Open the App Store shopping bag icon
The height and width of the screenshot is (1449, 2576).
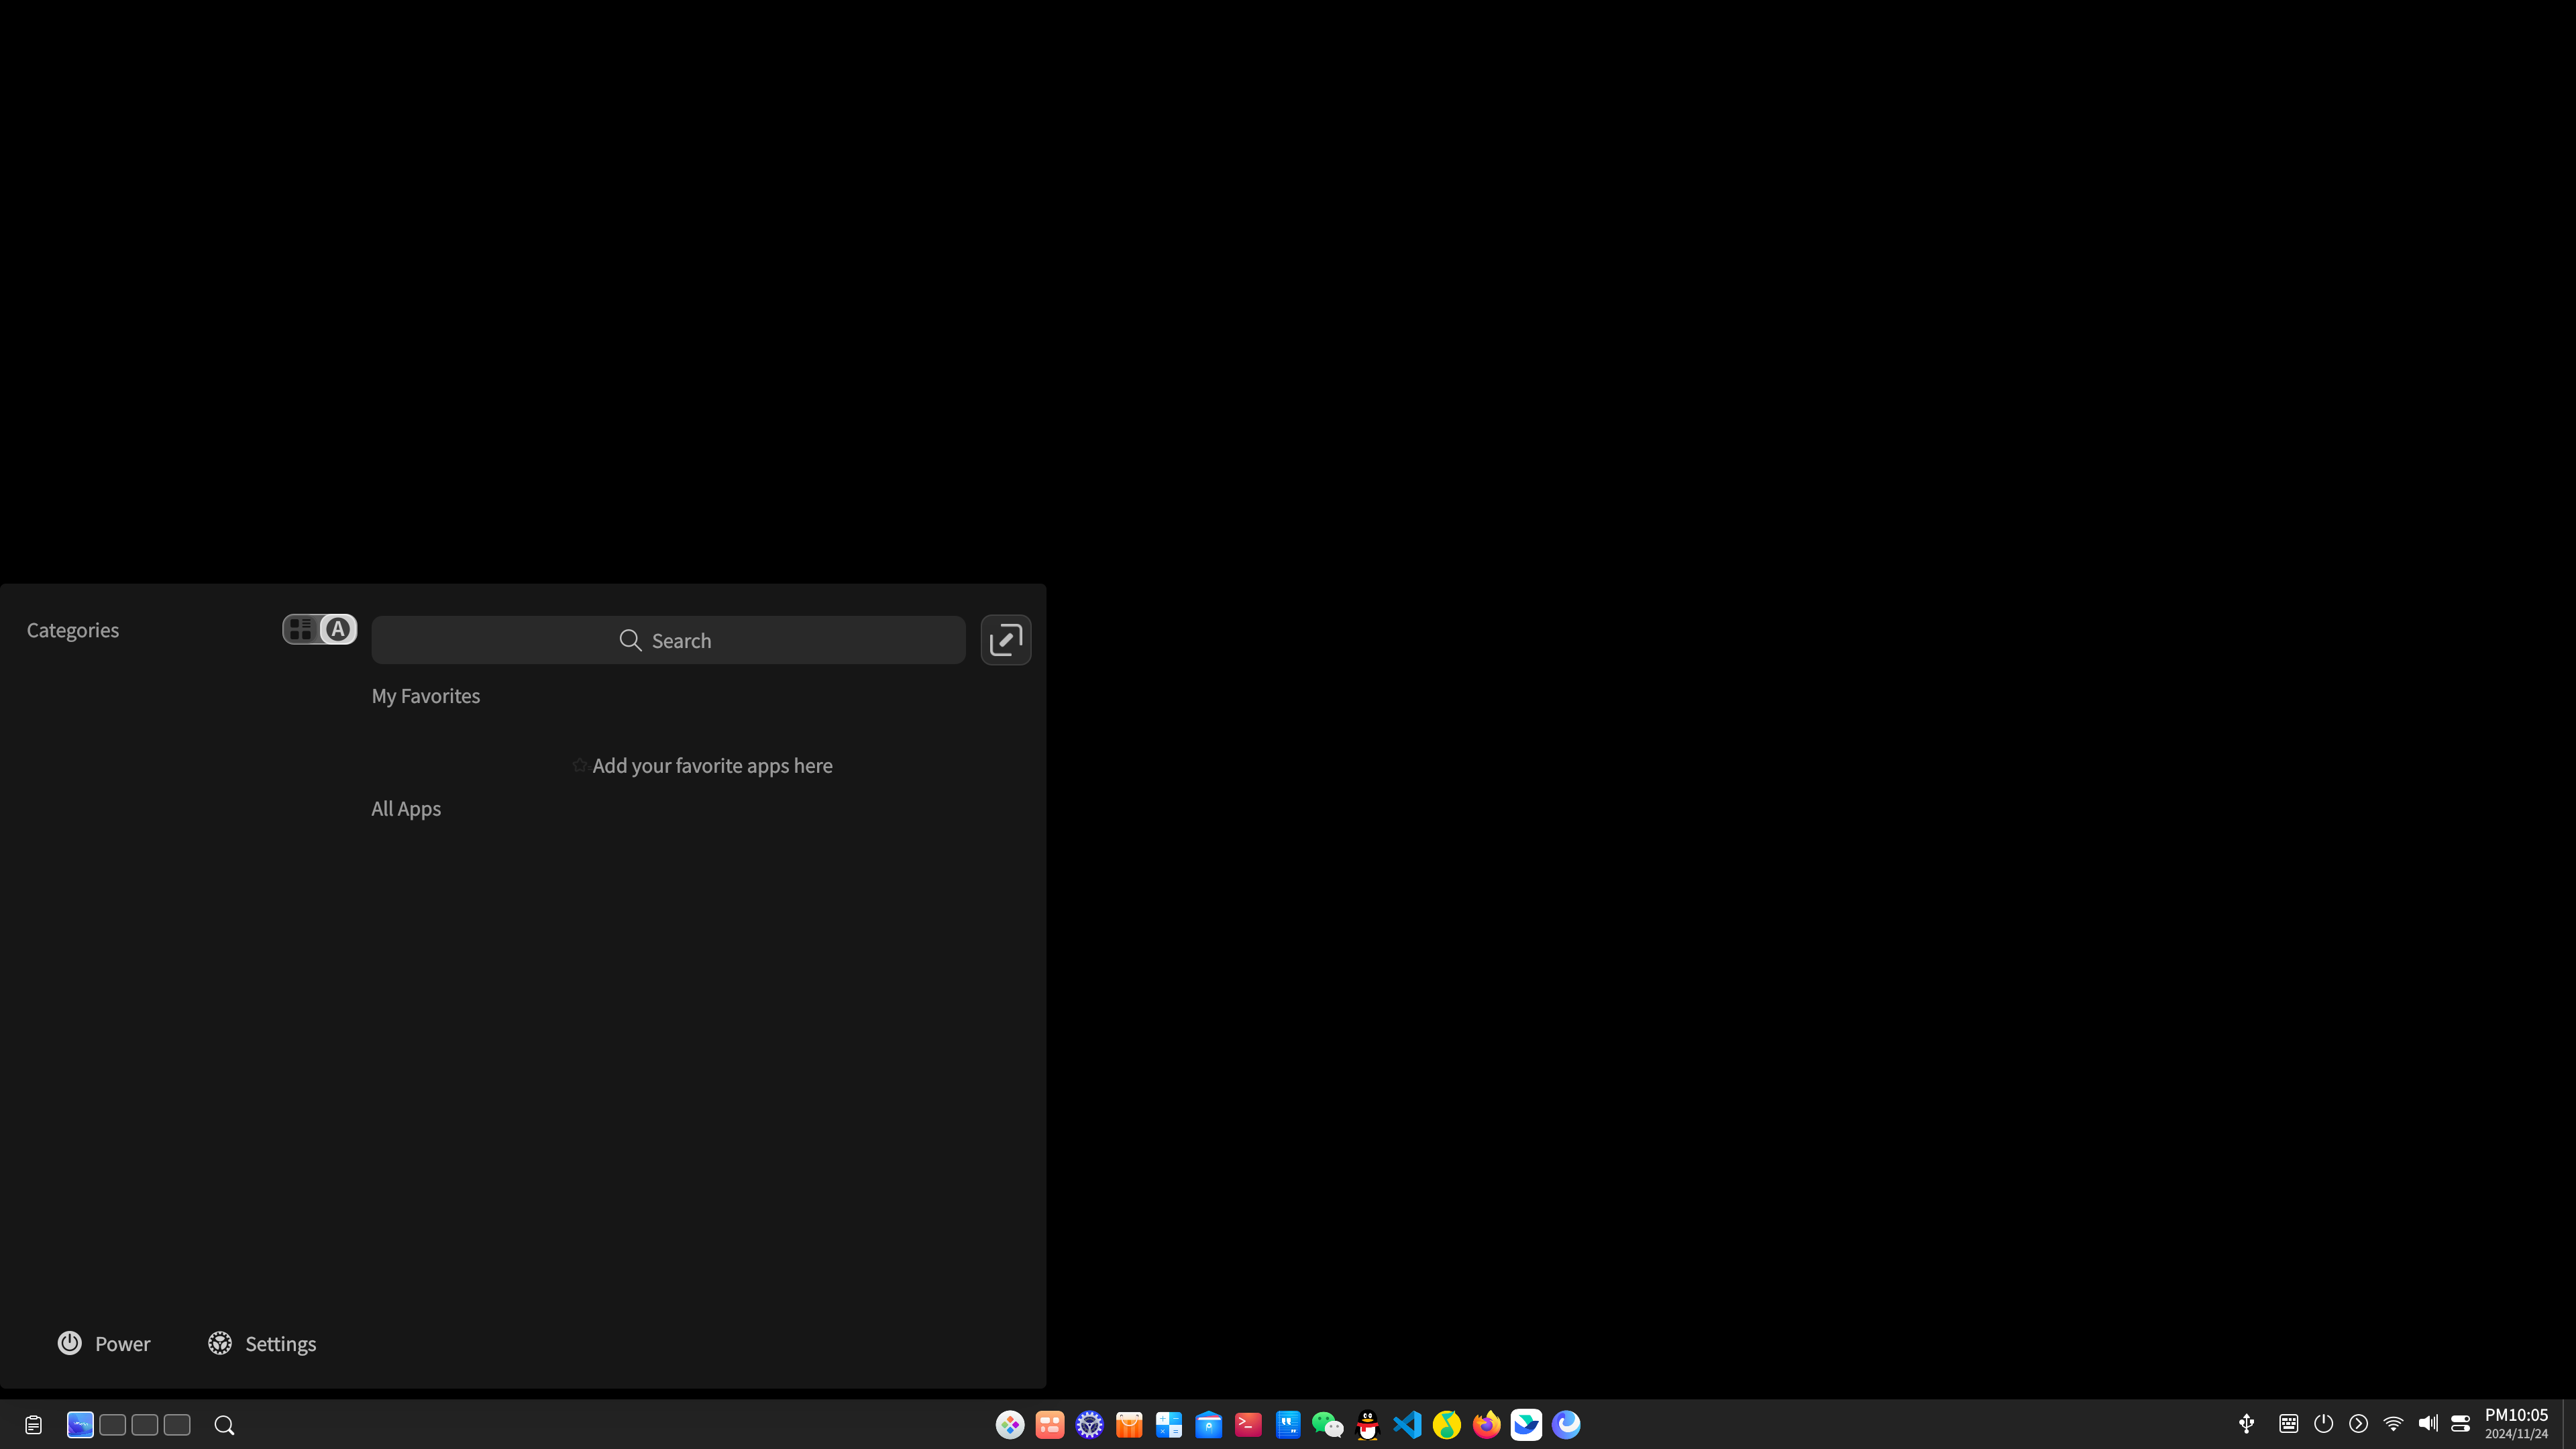tap(1129, 1424)
